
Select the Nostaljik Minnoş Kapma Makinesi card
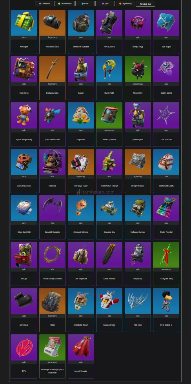pos(52,356)
